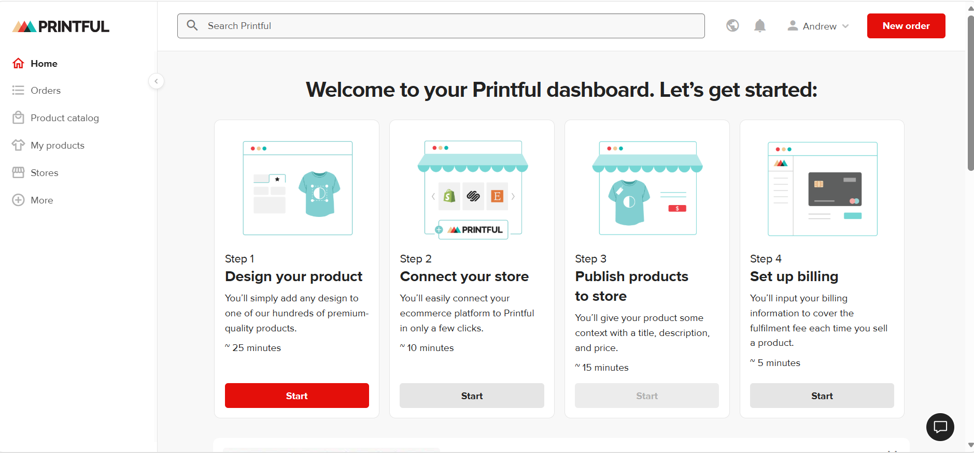The width and height of the screenshot is (974, 453).
Task: Collapse the left sidebar with the arrow
Action: point(156,81)
